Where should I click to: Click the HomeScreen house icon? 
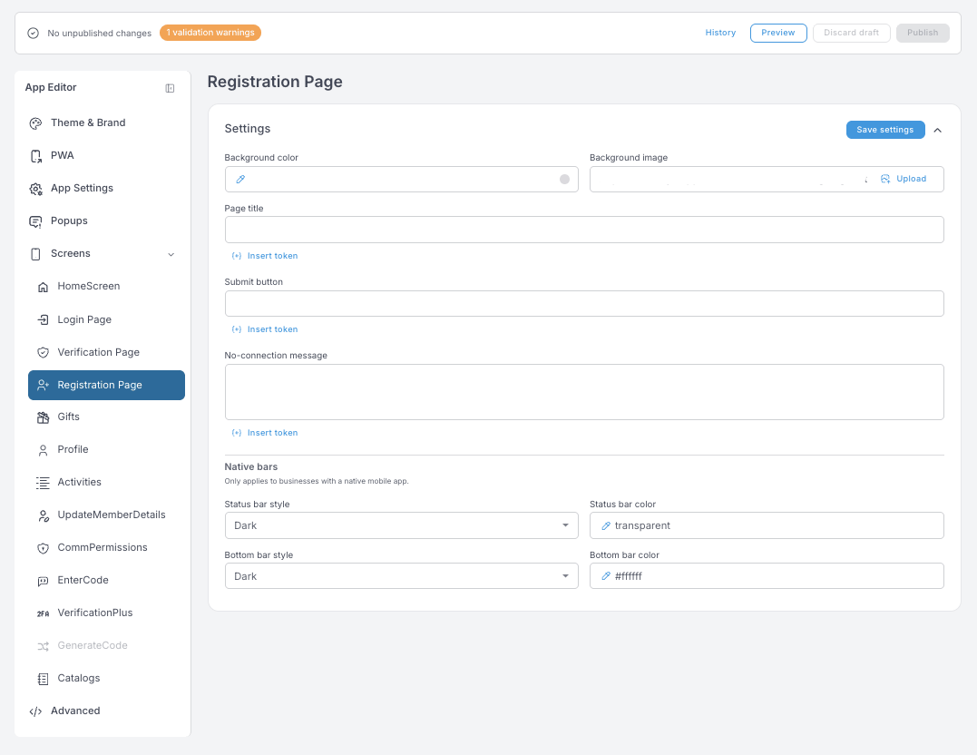tap(43, 287)
